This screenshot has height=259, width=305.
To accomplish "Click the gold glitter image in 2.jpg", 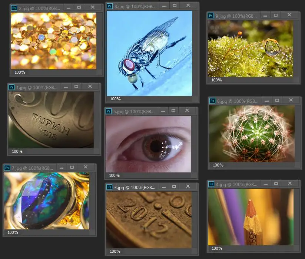I will click(54, 41).
